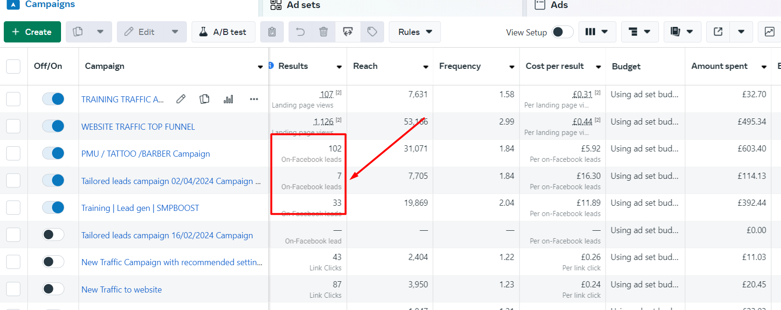The height and width of the screenshot is (310, 781).
Task: Click the export share icon button
Action: [718, 32]
